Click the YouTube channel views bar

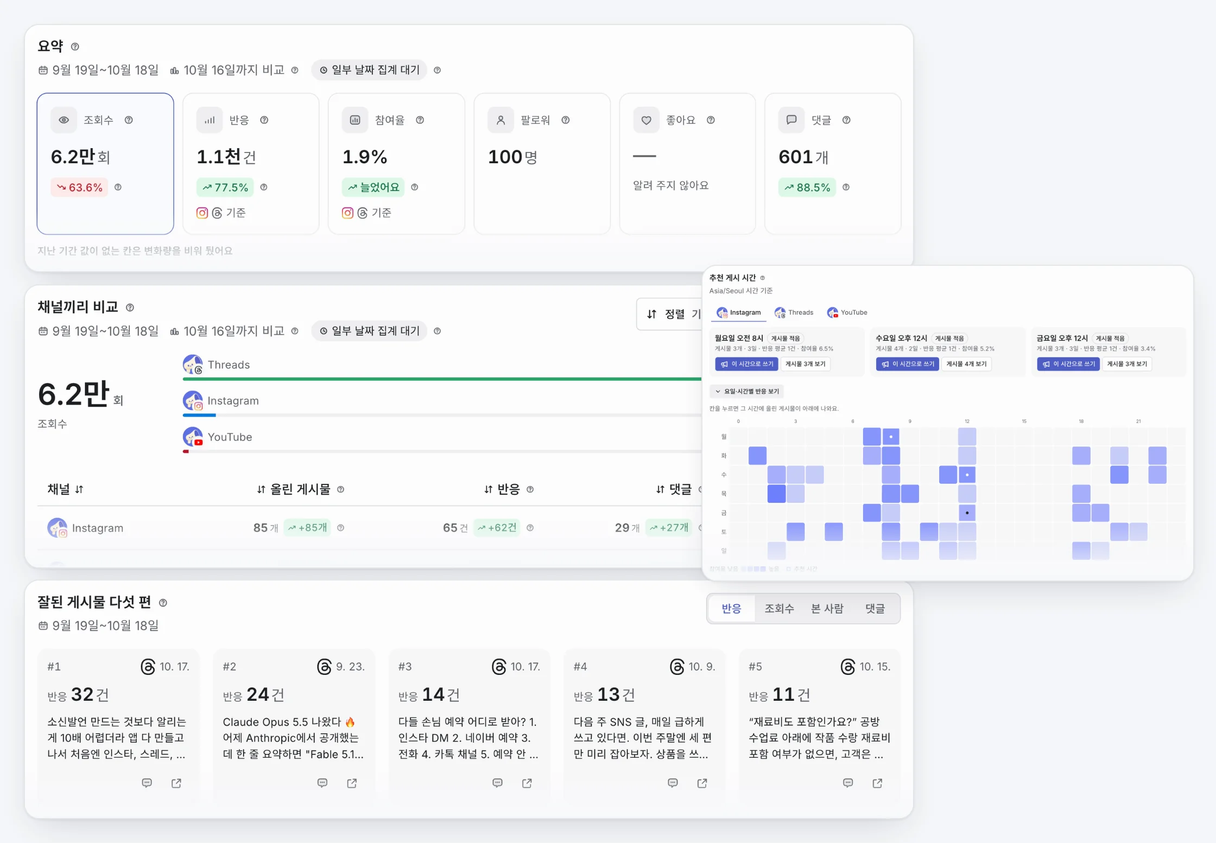tap(442, 451)
